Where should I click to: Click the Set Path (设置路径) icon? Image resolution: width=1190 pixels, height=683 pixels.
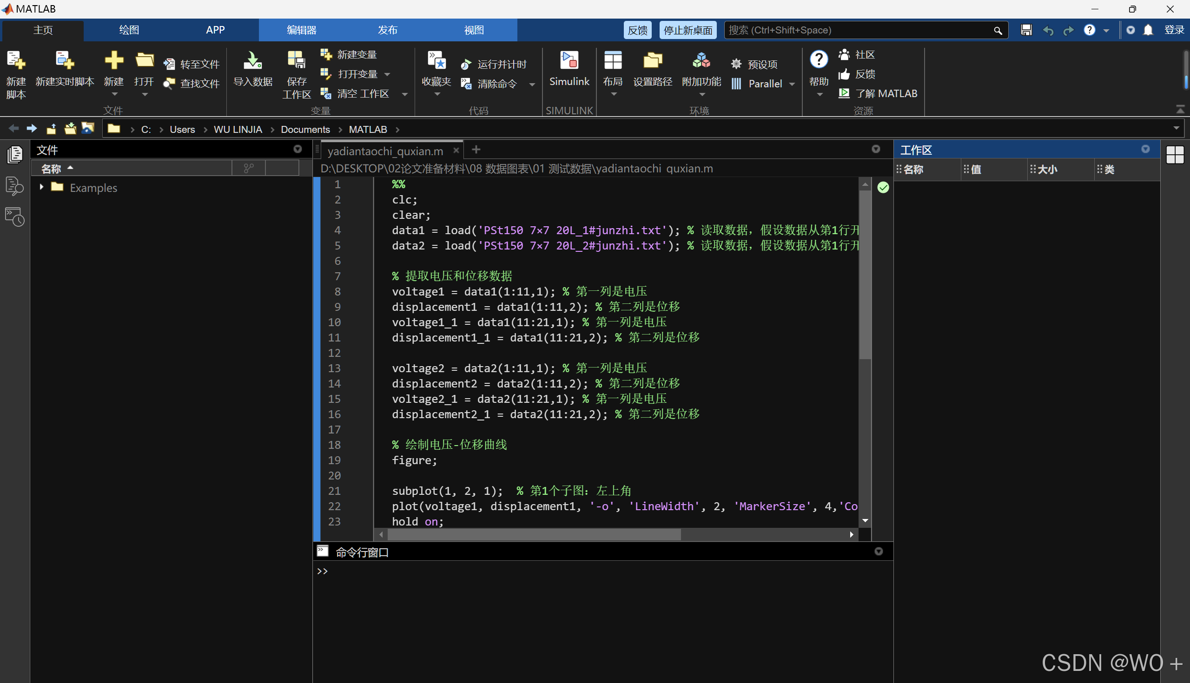point(652,61)
